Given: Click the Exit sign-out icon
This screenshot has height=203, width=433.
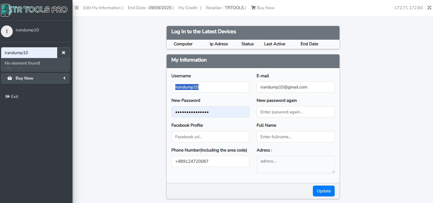Looking at the screenshot, I should pyautogui.click(x=8, y=96).
